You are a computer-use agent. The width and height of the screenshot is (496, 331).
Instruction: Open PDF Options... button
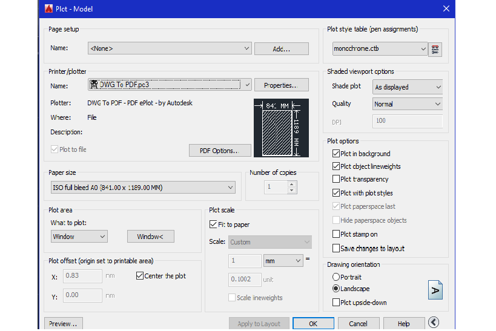[220, 151]
